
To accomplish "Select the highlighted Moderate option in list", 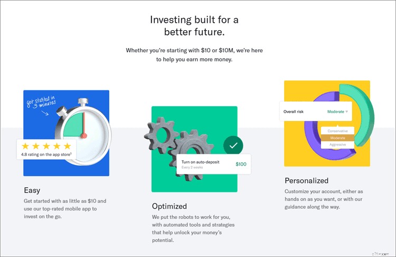I will (338, 138).
